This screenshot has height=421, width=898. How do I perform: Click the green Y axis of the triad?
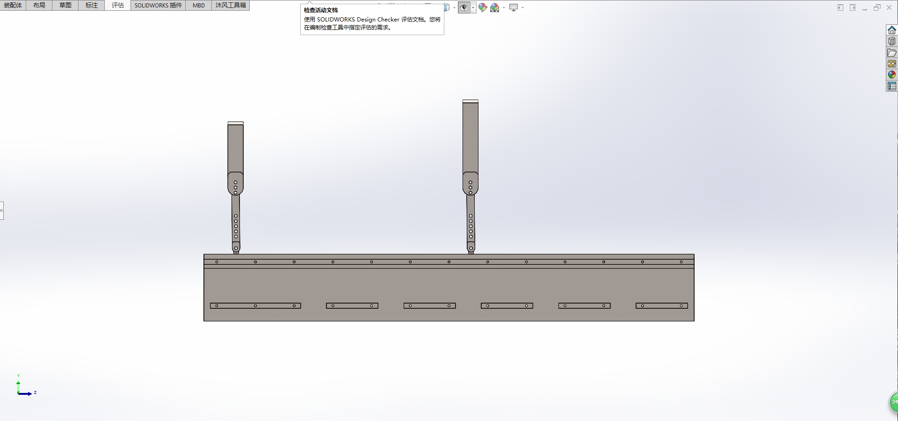(x=18, y=386)
